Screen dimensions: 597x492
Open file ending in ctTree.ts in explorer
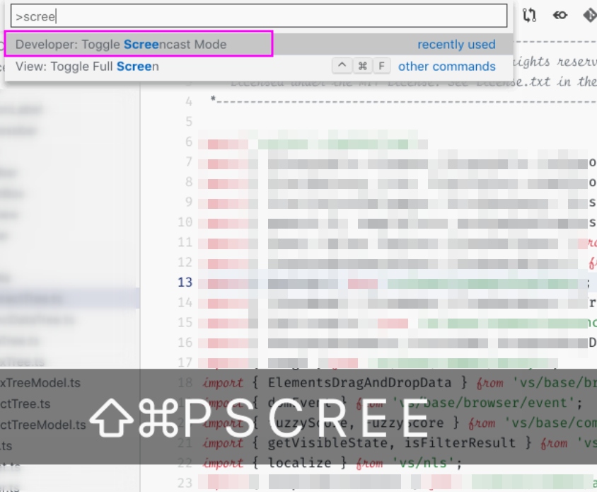click(25, 404)
